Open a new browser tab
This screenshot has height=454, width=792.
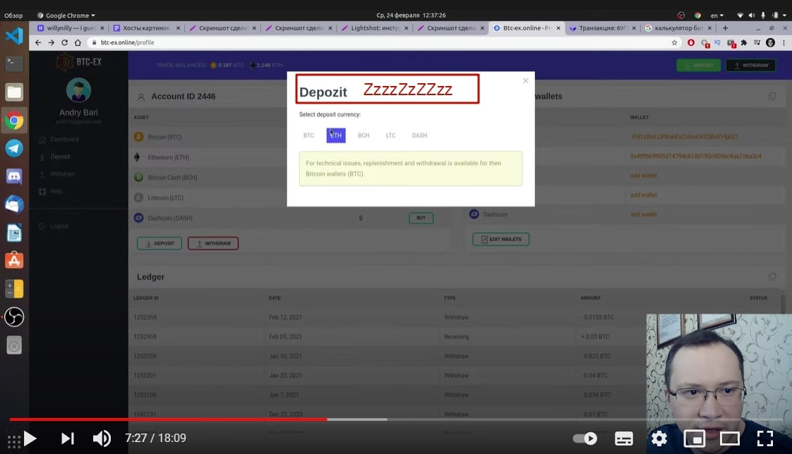[x=726, y=28]
